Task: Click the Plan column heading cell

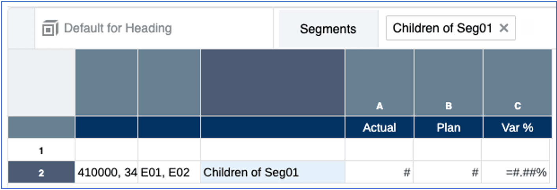Action: point(448,127)
